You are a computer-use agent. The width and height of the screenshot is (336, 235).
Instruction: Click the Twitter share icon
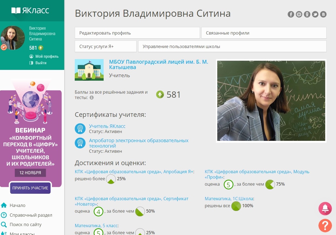[315, 15]
